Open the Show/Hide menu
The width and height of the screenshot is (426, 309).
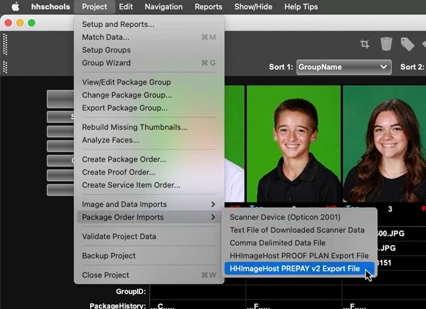tap(253, 6)
